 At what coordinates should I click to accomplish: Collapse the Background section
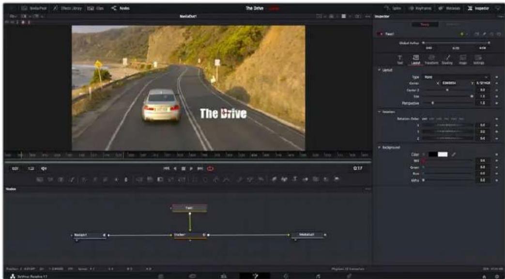coord(380,147)
